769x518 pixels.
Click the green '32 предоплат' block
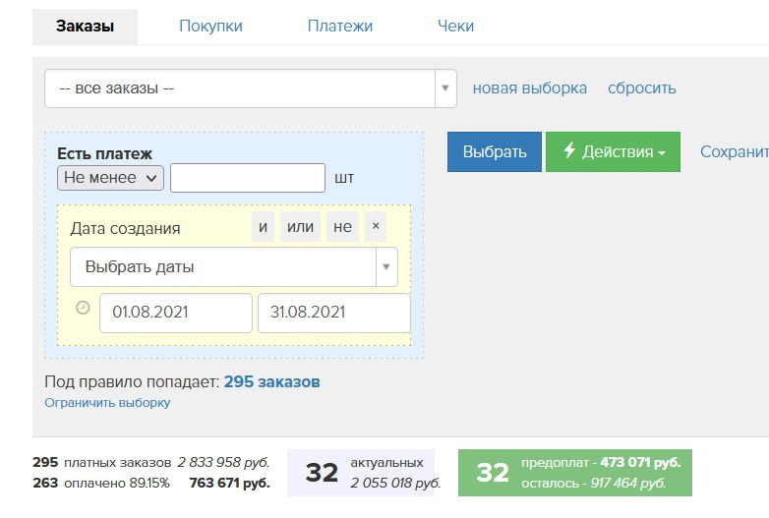click(x=575, y=473)
